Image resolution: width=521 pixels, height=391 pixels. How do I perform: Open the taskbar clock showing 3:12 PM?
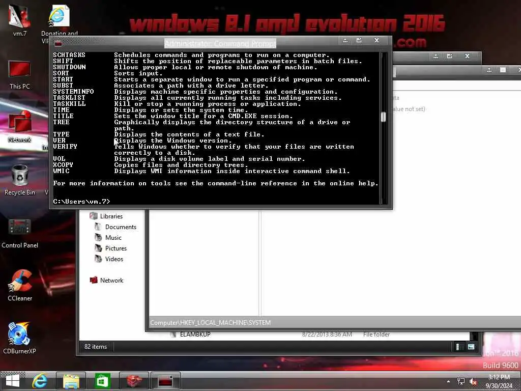tap(499, 381)
